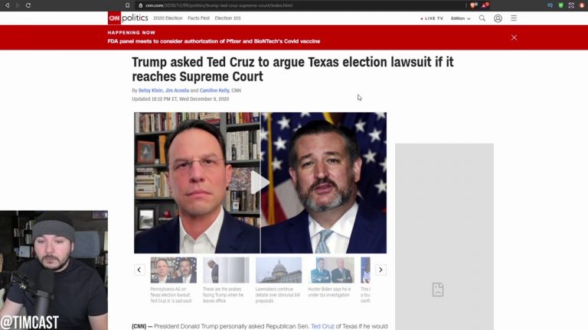This screenshot has width=588, height=330.
Task: Open the CNN search magnifier icon
Action: 482,18
